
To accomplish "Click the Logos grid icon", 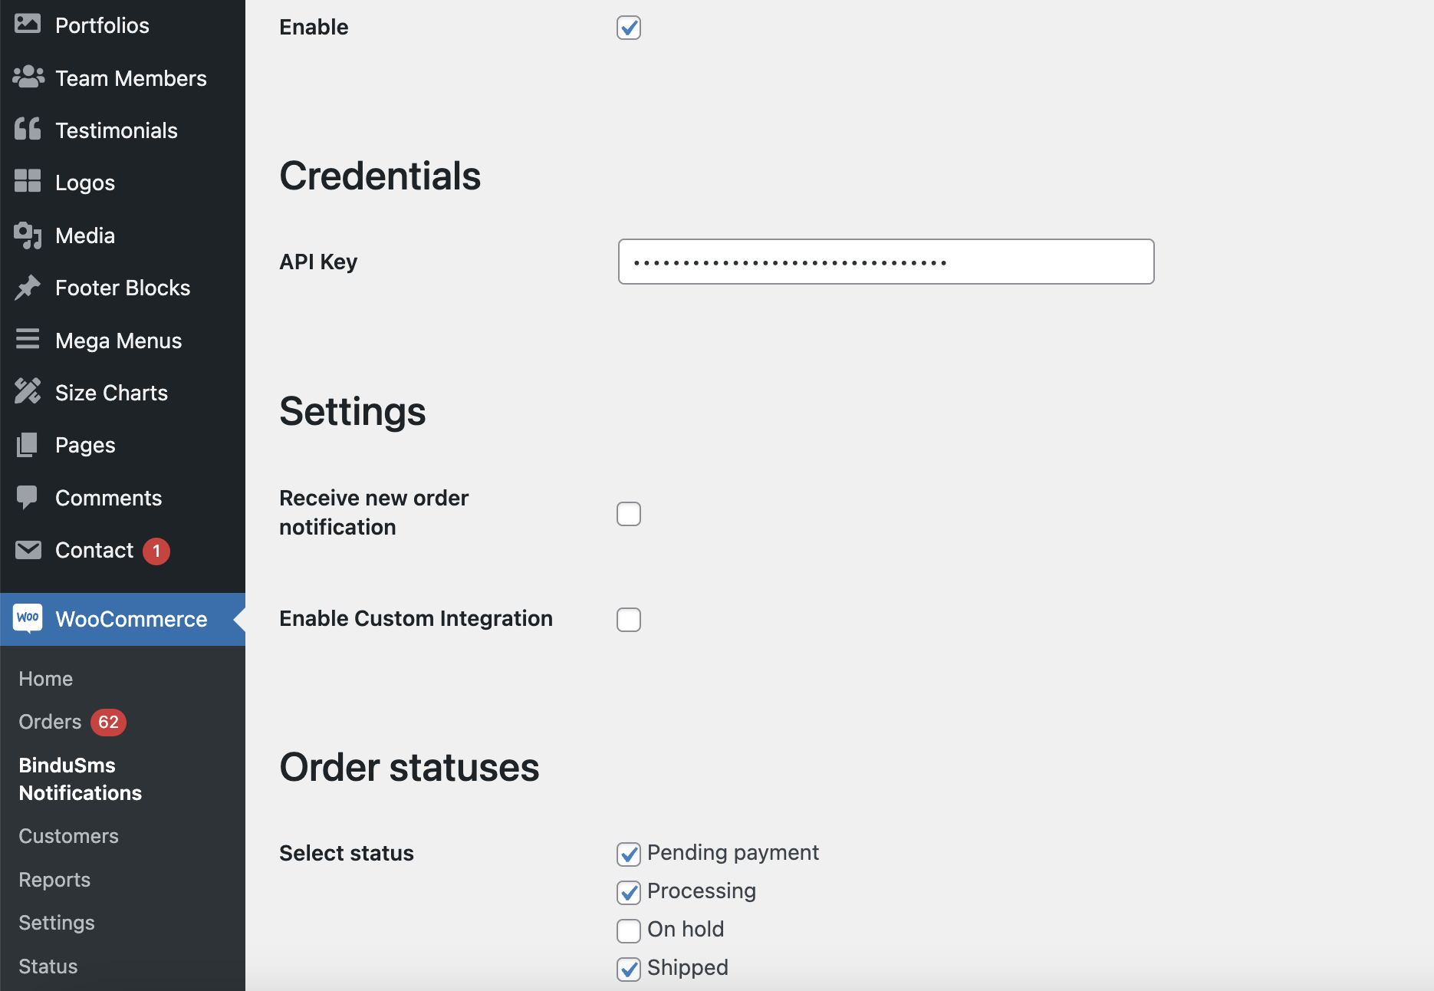I will click(x=28, y=182).
